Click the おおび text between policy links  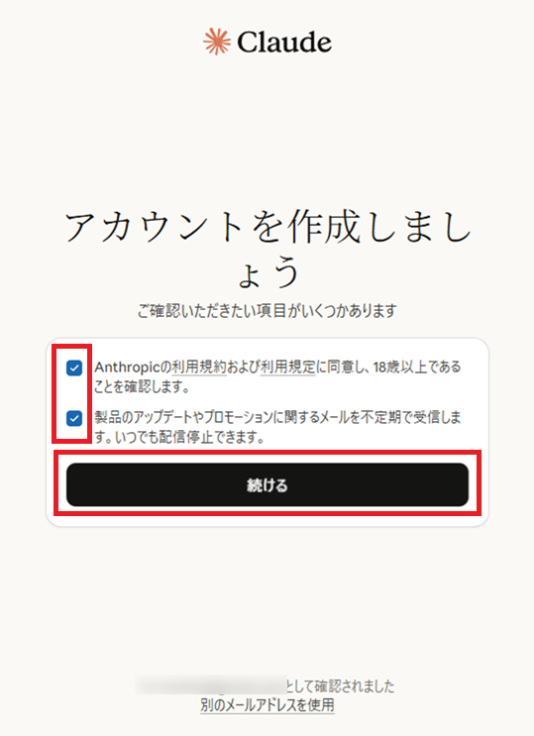pyautogui.click(x=244, y=368)
